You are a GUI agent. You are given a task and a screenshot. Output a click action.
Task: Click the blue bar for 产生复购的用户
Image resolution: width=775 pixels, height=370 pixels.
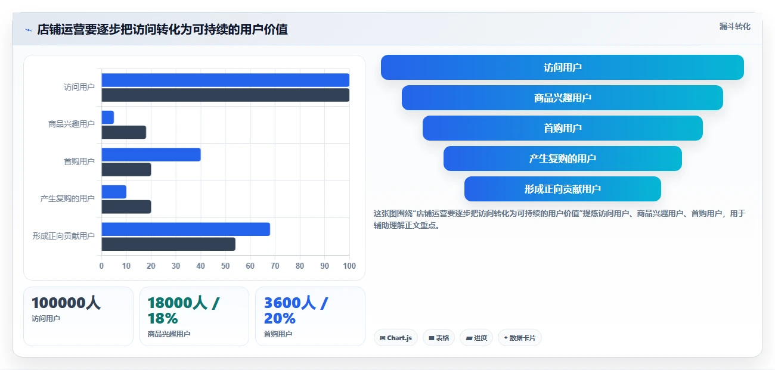pos(114,192)
